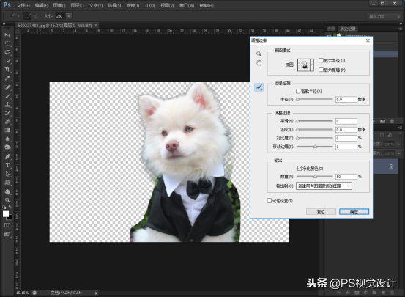Select the Path Selection tool

point(7,174)
